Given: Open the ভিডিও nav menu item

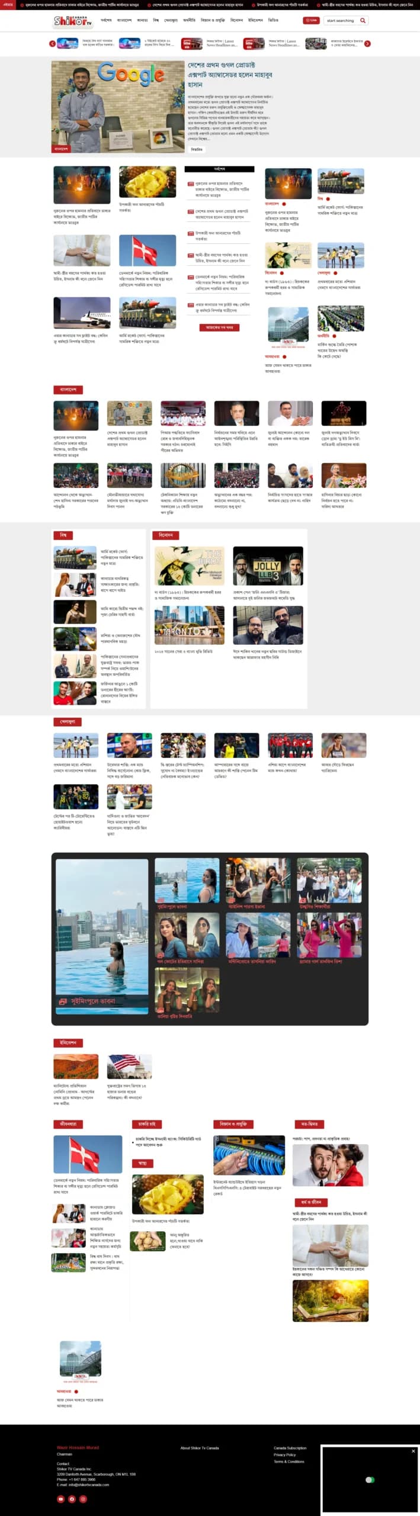Looking at the screenshot, I should point(273,20).
